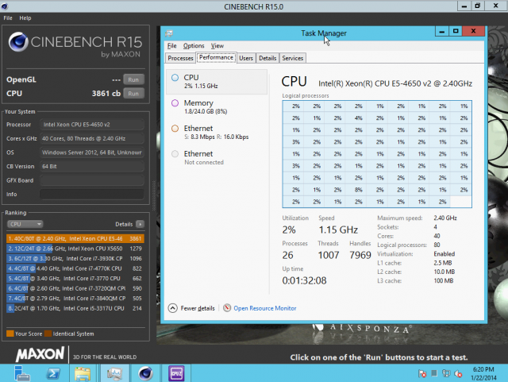Open PowerShell from taskbar
508x382 pixels.
(x=53, y=373)
